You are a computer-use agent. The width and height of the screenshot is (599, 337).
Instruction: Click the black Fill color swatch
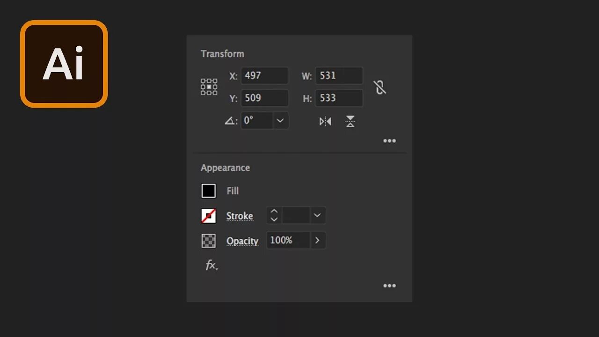tap(209, 191)
